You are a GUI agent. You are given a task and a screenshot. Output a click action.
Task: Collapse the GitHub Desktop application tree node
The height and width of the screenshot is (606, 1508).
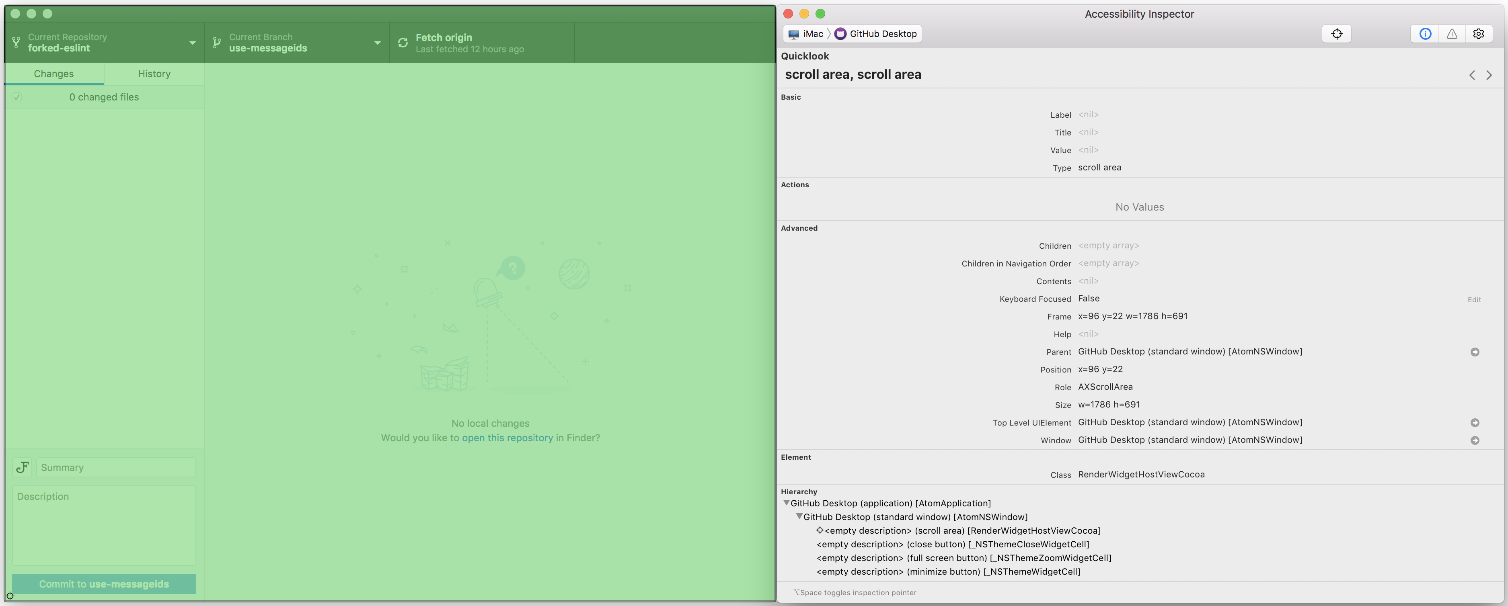(x=786, y=502)
